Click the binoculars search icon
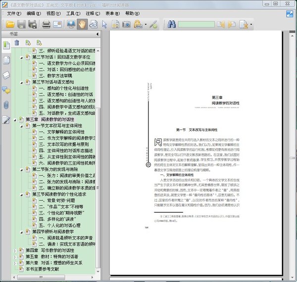This screenshot has width=297, height=282. coord(171,24)
